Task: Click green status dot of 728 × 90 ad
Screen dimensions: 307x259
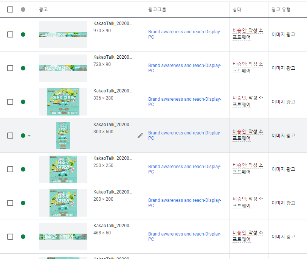Action: pos(23,68)
